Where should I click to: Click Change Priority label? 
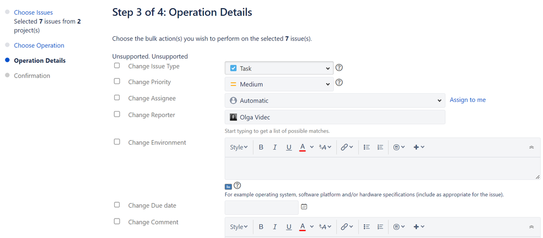click(x=149, y=82)
